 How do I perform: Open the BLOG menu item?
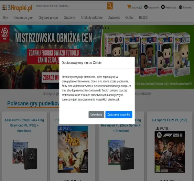tap(143, 17)
